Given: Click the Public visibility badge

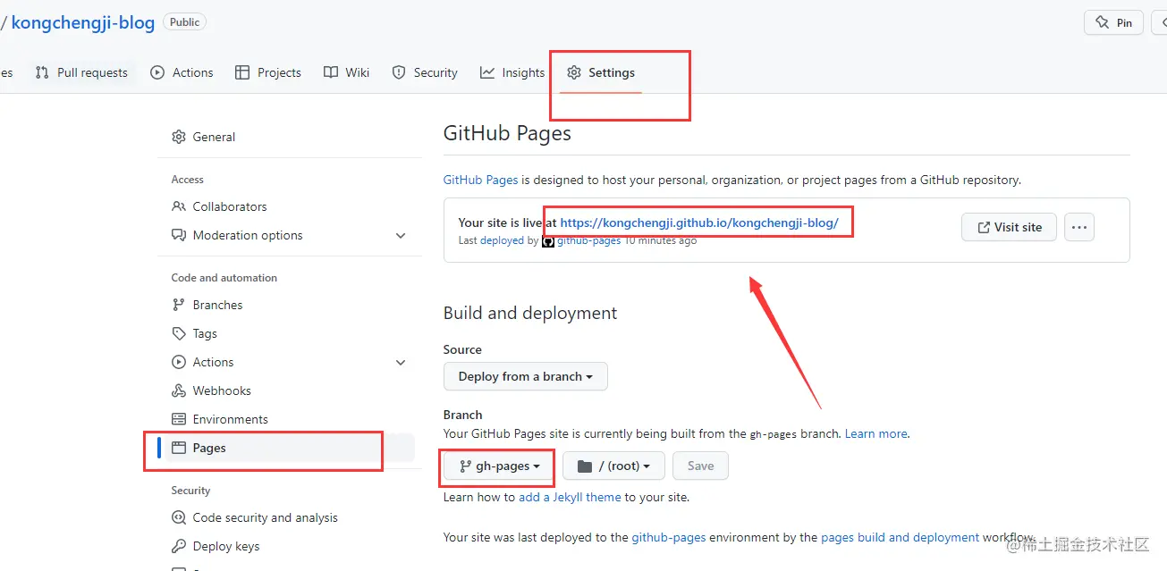Looking at the screenshot, I should coord(185,22).
